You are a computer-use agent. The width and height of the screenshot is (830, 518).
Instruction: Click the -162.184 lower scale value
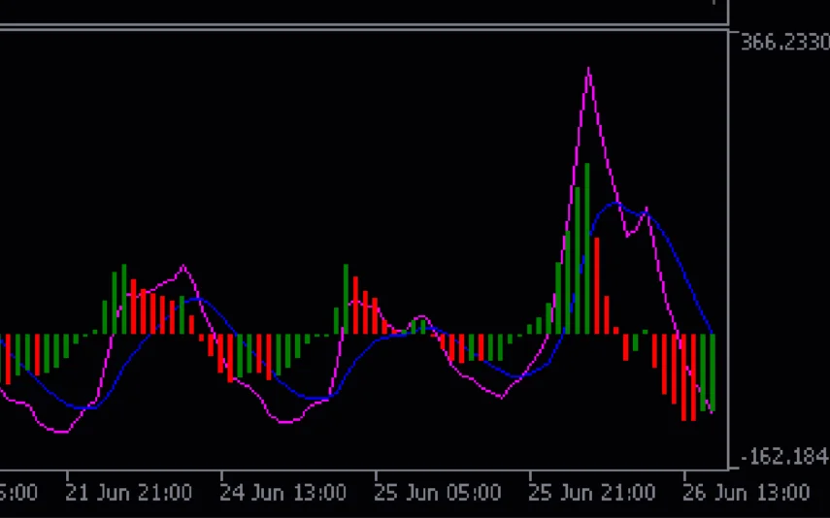[783, 456]
